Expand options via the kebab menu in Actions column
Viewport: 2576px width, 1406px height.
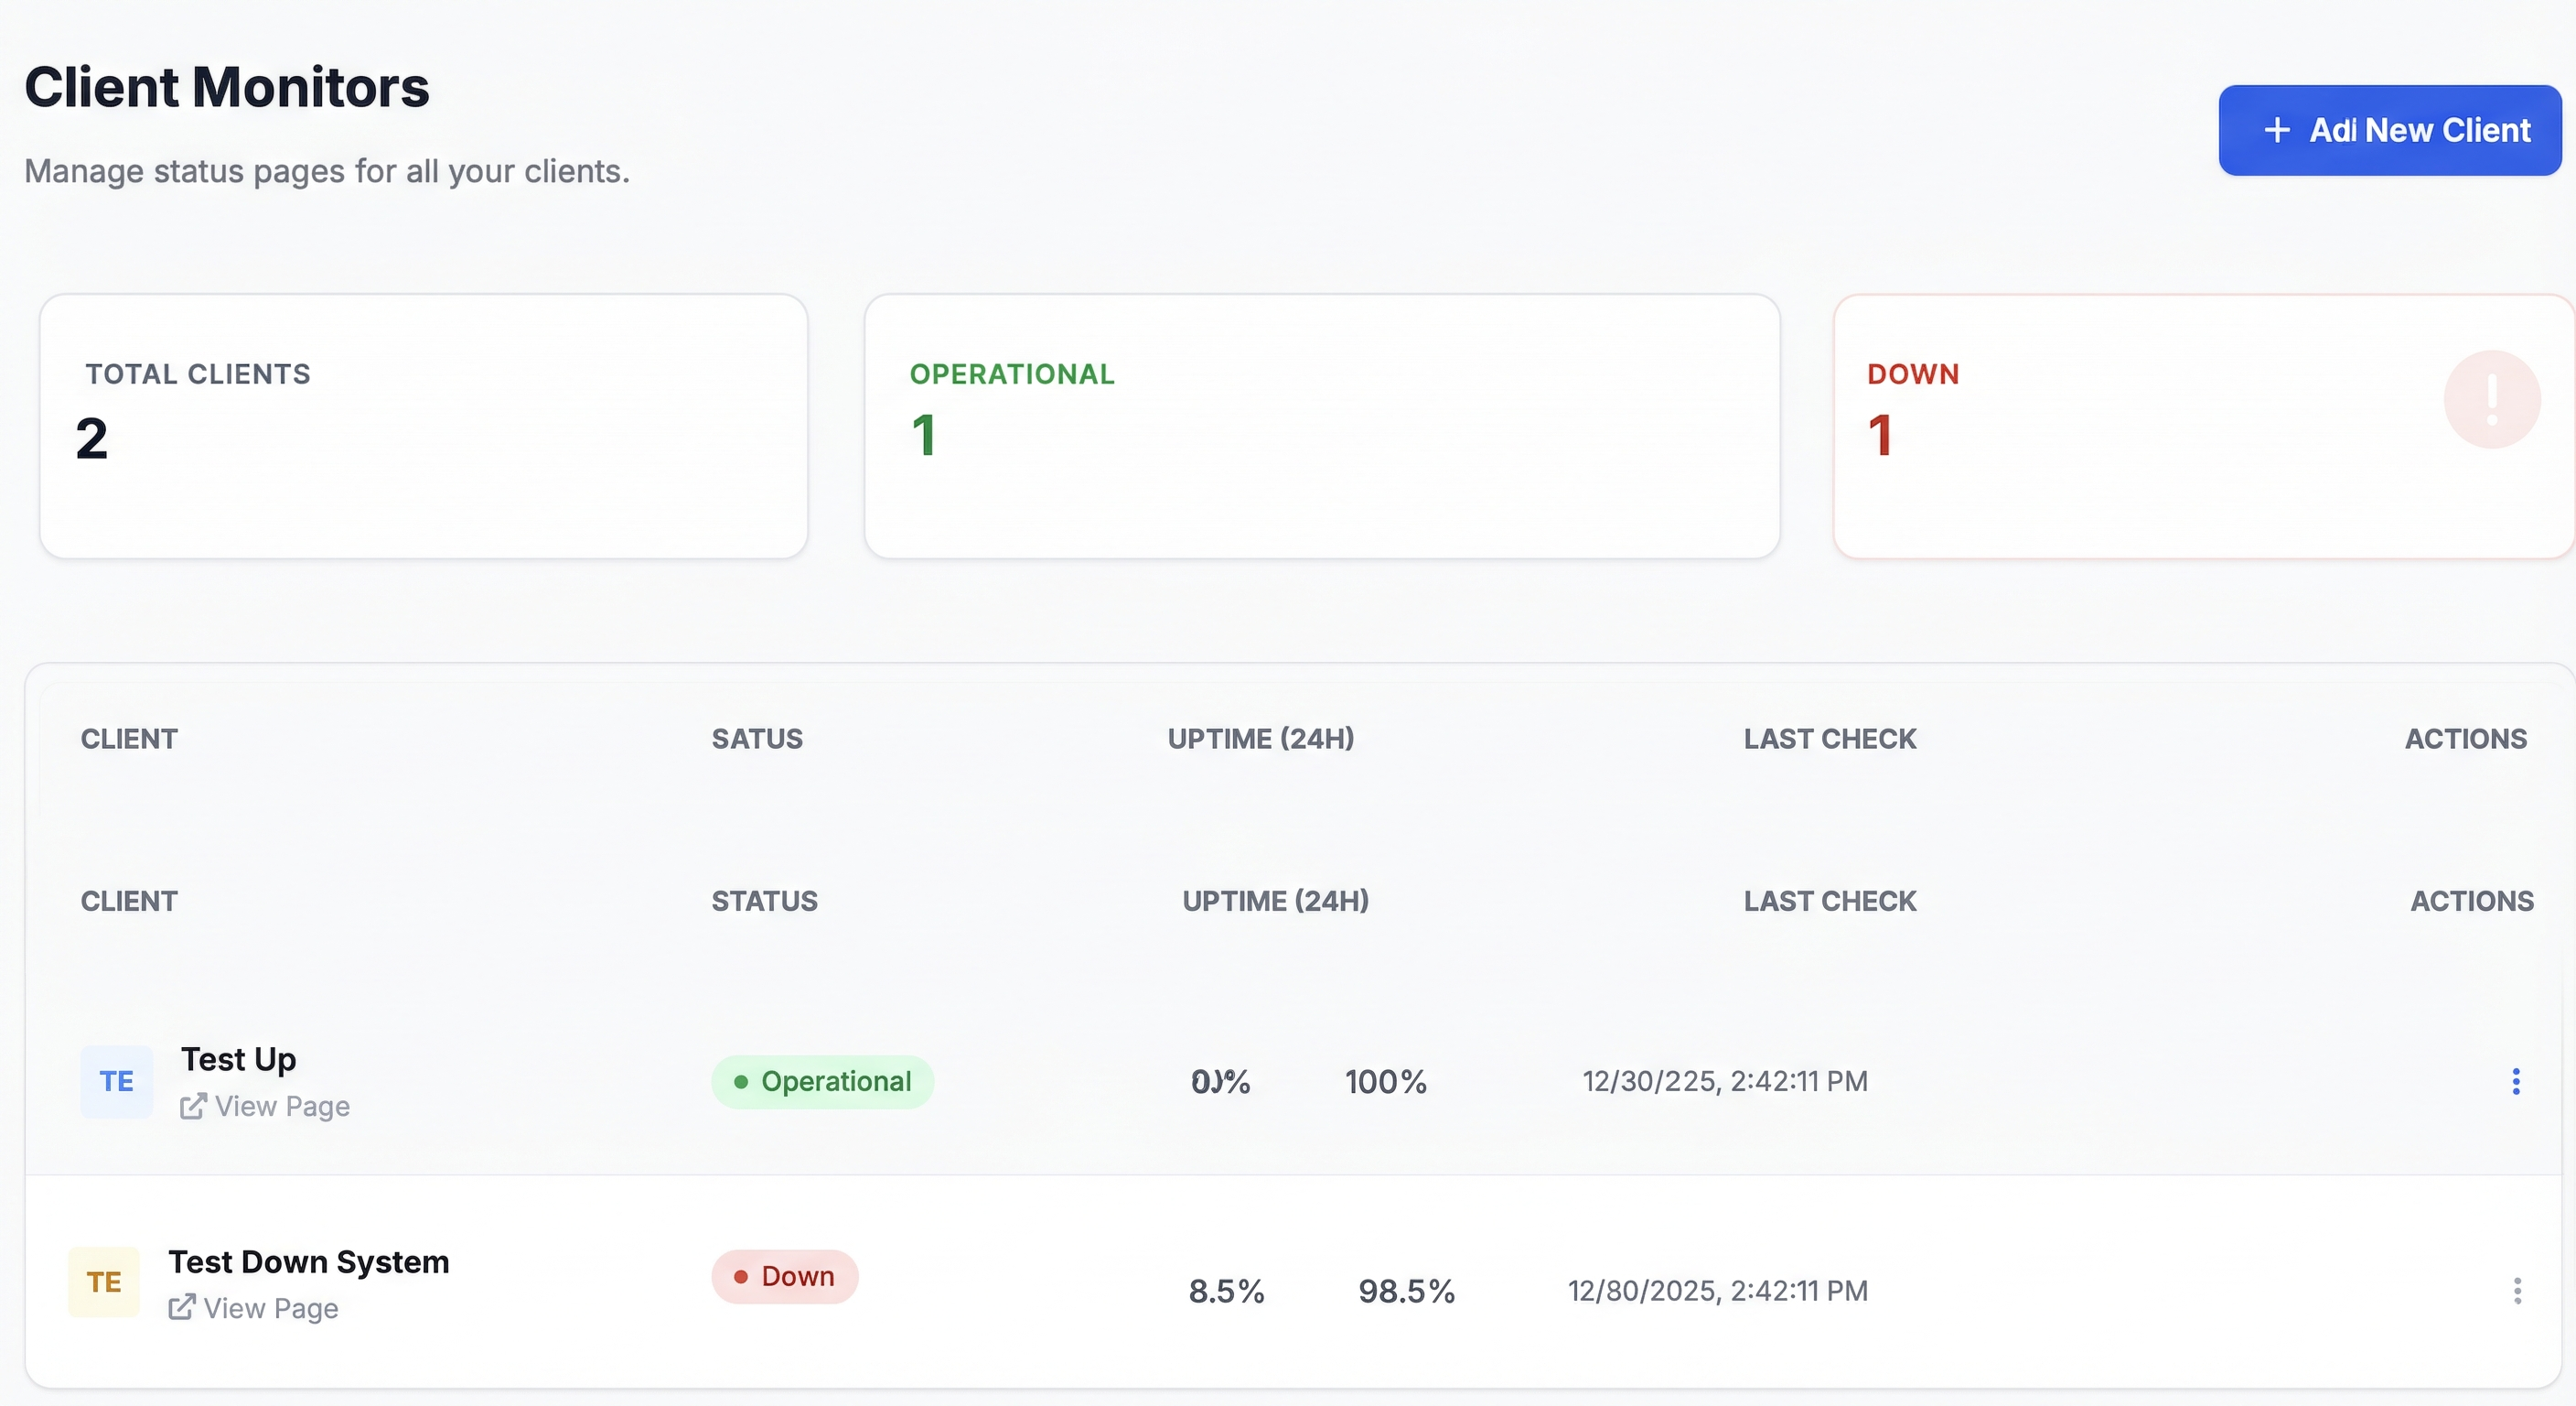[2516, 1082]
